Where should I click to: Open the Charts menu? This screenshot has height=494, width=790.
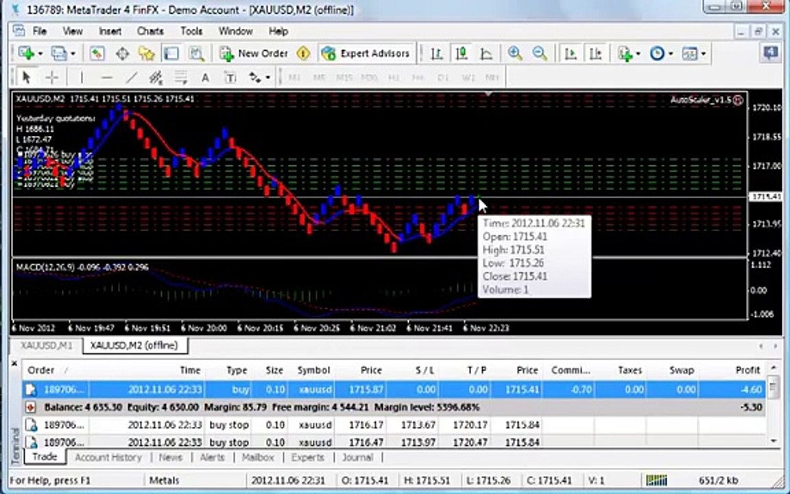tap(150, 32)
